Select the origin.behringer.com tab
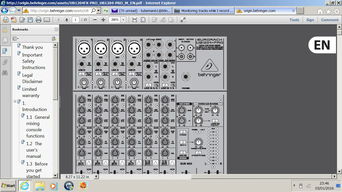Viewport: 342px width, 192px height. tap(266, 11)
